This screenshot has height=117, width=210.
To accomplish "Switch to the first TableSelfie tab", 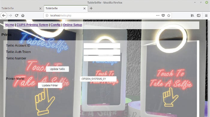I will [x=21, y=8].
